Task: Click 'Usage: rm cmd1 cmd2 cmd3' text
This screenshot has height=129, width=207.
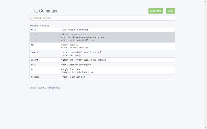Action: [75, 48]
